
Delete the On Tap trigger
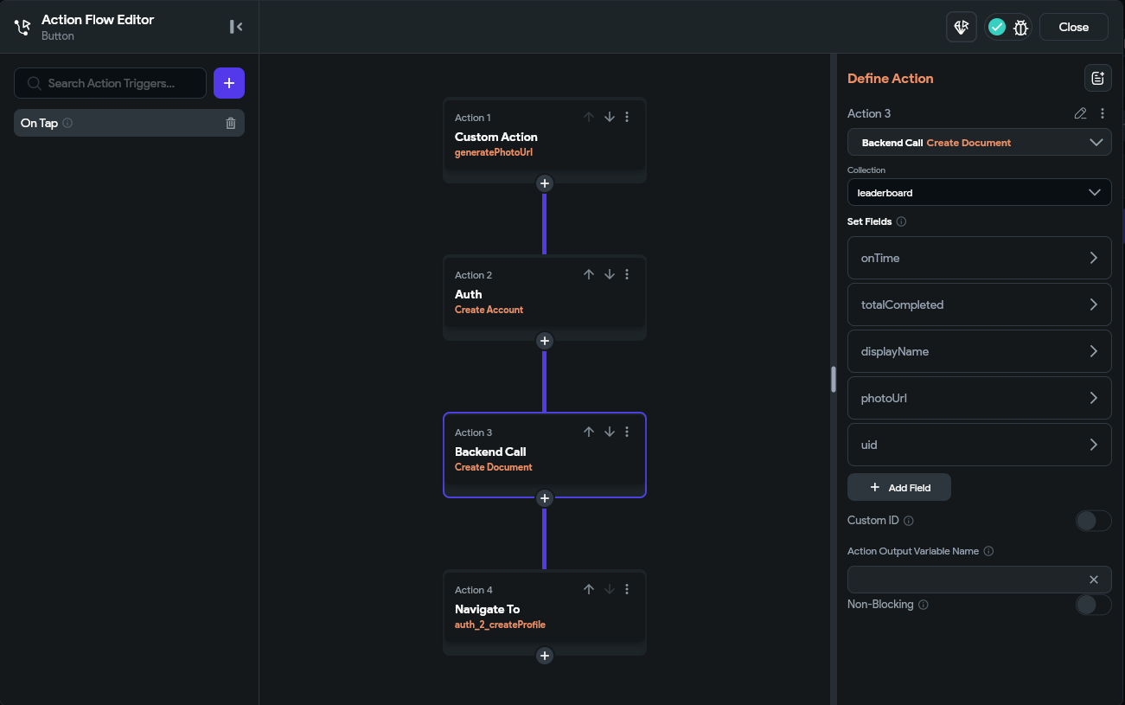click(x=231, y=123)
